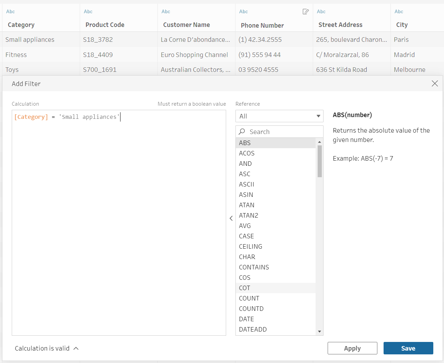Screen dimensions: 444x363
Task: Close the Add Filter dialog
Action: [435, 84]
